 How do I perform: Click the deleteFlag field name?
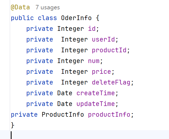pyautogui.click(x=111, y=82)
